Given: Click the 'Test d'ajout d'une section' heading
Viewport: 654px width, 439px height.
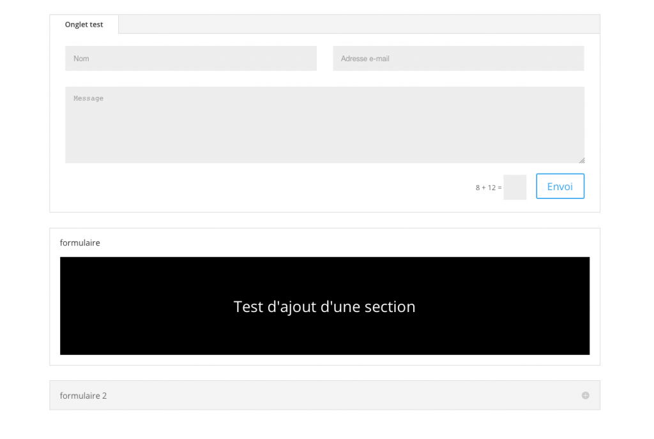Looking at the screenshot, I should pos(324,306).
